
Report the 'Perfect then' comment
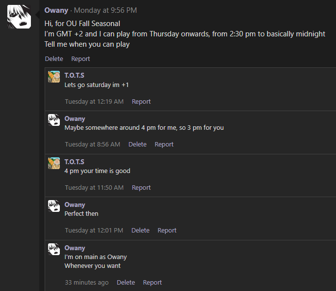point(167,230)
